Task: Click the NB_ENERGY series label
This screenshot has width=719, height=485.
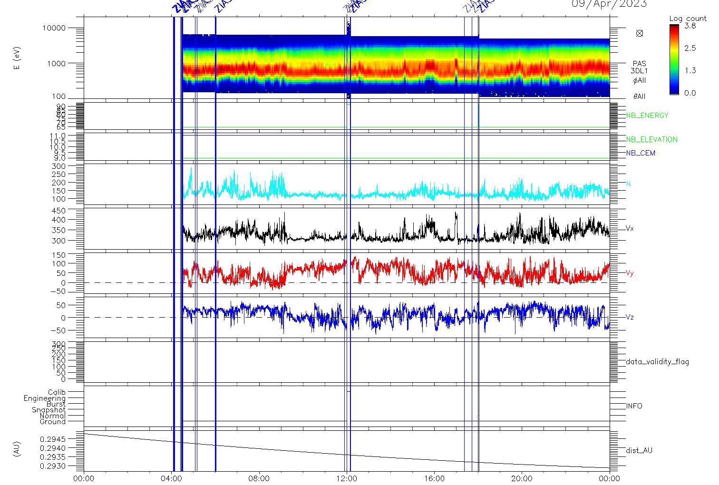Action: pos(647,116)
